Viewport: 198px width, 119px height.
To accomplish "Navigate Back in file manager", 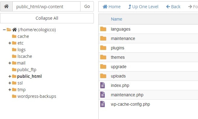I will click(x=173, y=7).
